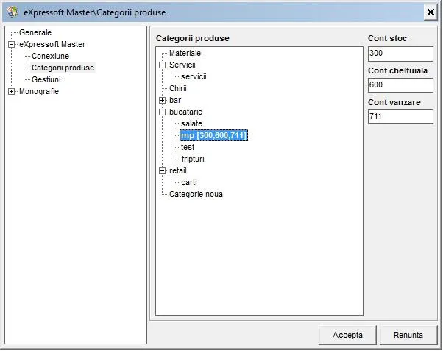Collapse the bucatarie category node
Image resolution: width=443 pixels, height=351 pixels.
pos(163,112)
